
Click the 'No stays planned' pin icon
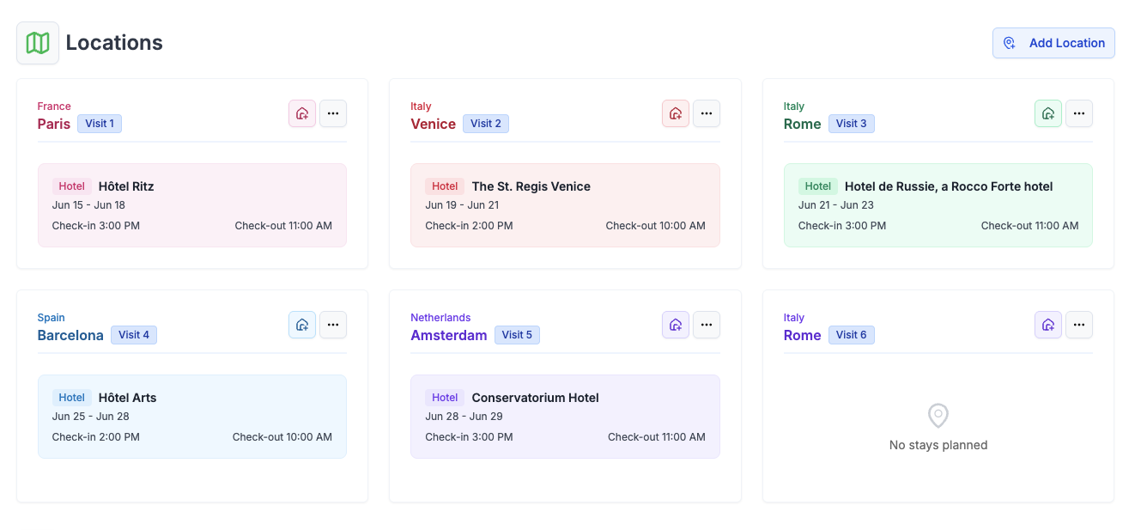(938, 416)
